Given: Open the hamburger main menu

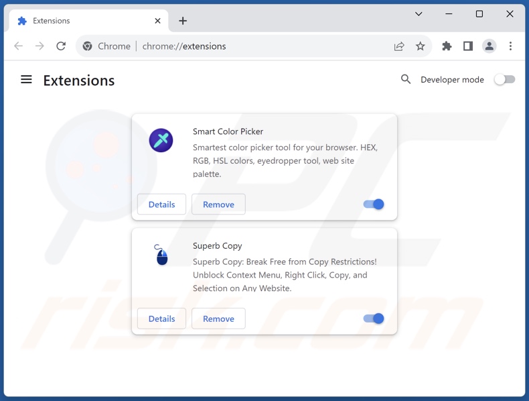Looking at the screenshot, I should 26,80.
